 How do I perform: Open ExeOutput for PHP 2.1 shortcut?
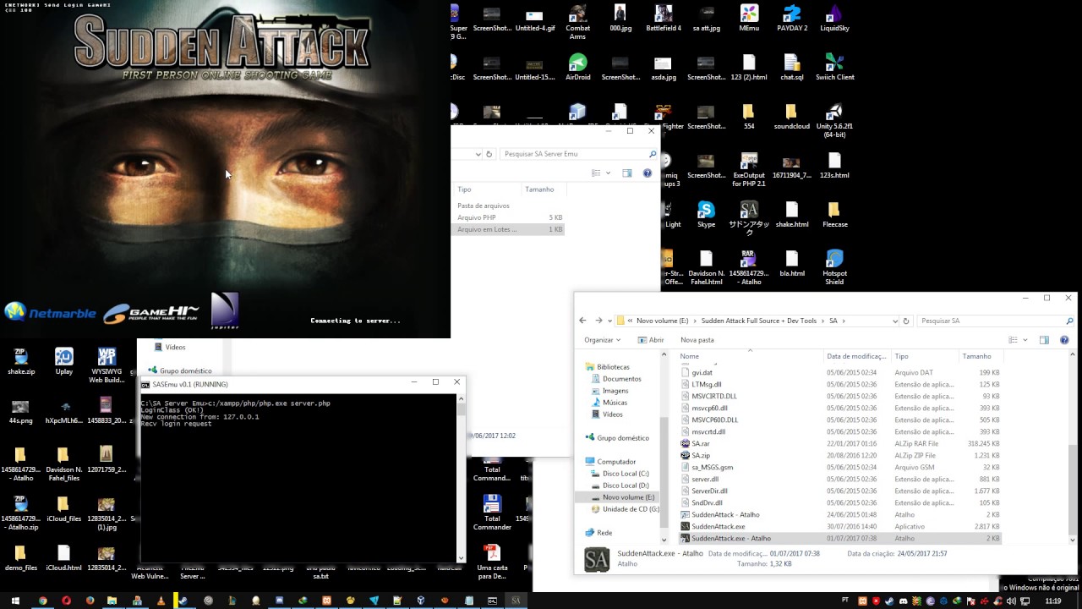tap(749, 169)
